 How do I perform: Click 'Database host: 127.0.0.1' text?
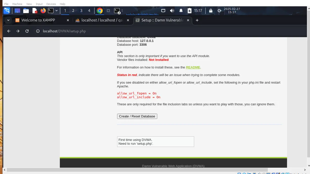click(x=135, y=41)
